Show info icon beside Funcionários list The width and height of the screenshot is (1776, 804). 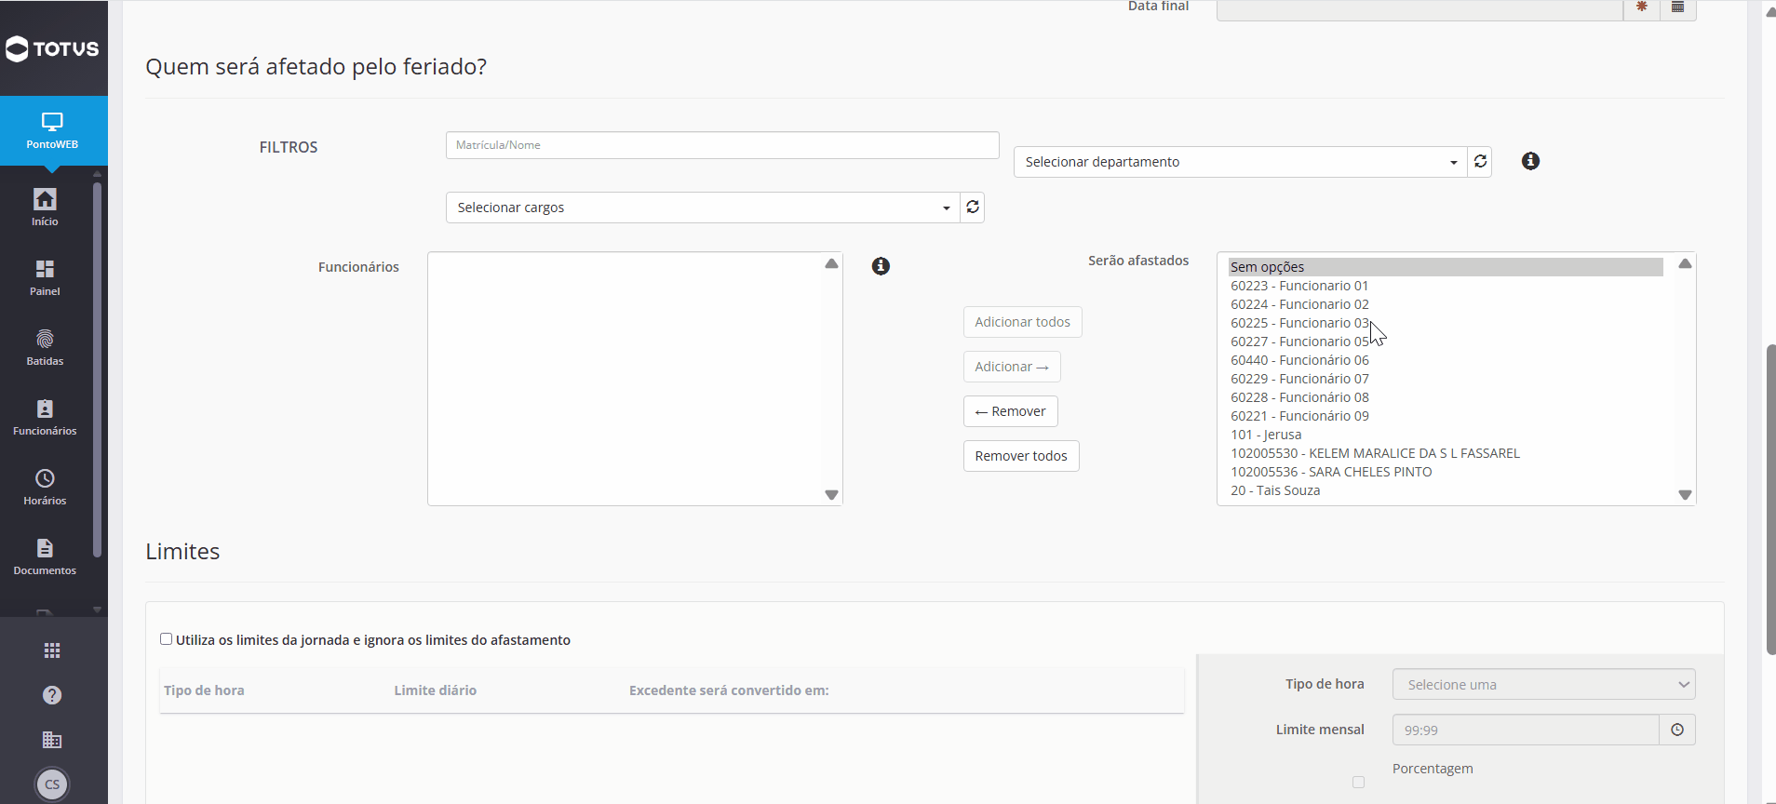(x=881, y=266)
